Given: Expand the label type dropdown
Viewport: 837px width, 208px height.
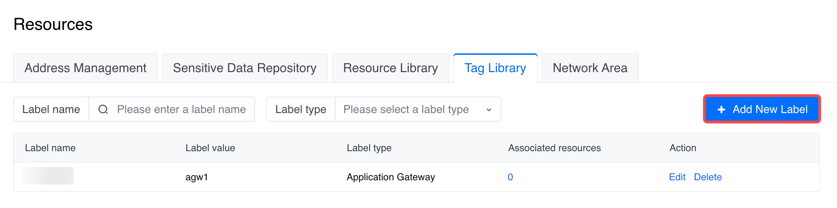Looking at the screenshot, I should (418, 110).
